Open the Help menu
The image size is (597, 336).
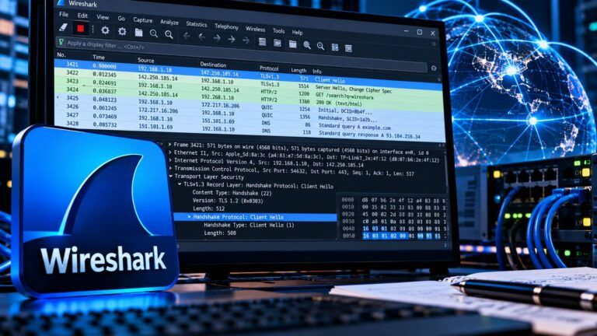click(297, 33)
